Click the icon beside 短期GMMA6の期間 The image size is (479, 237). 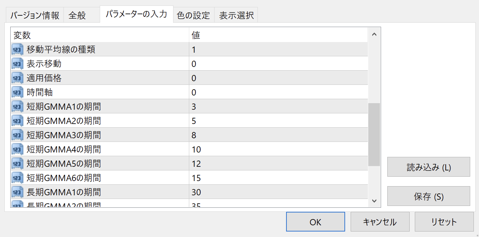pos(18,178)
